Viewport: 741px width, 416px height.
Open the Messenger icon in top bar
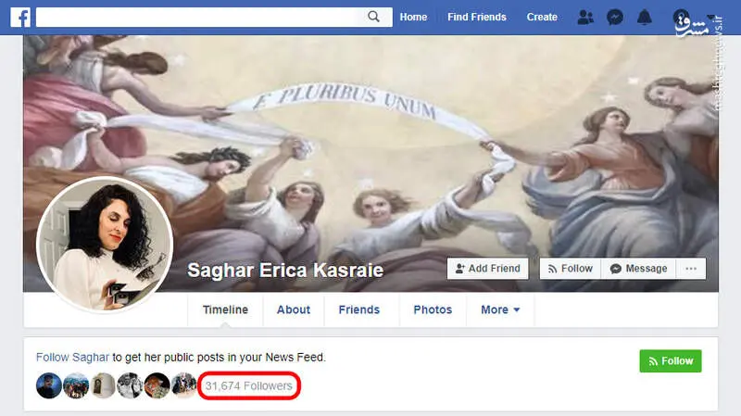point(615,18)
